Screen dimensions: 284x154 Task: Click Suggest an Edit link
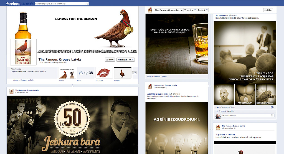coord(27,80)
